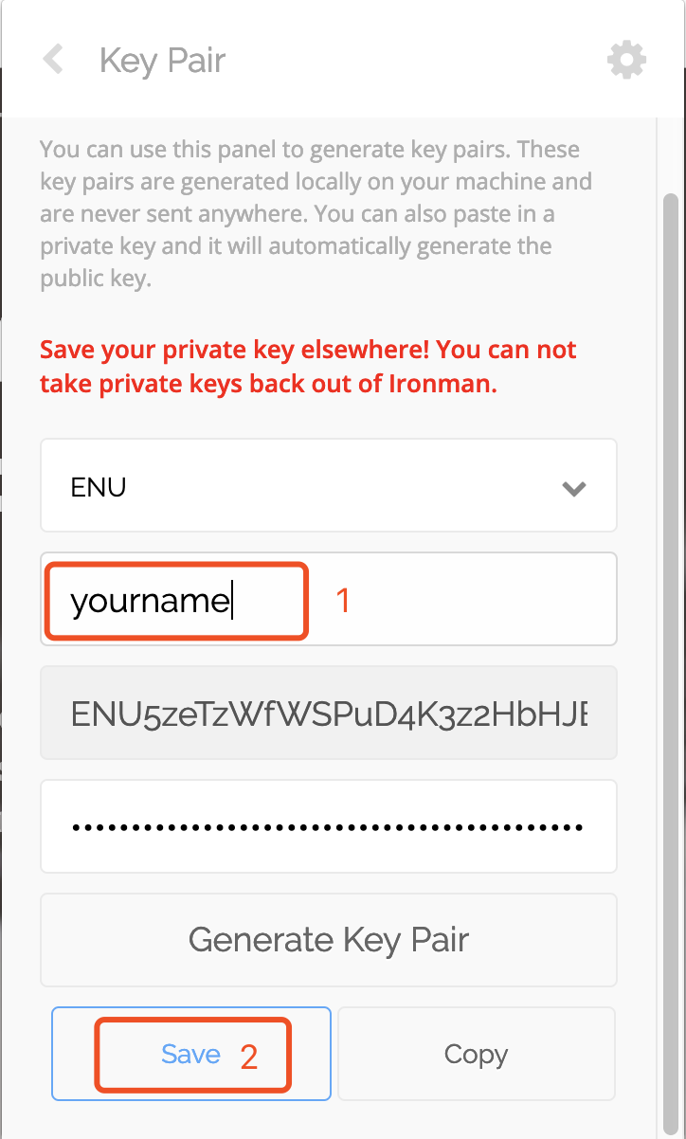The image size is (686, 1139).
Task: Click the red annotation number 2
Action: pyautogui.click(x=248, y=1058)
